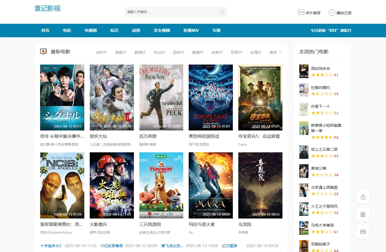Click 北京遇上西雅图 small thumbnail
Screen dimensions: 386x252
click(x=304, y=190)
